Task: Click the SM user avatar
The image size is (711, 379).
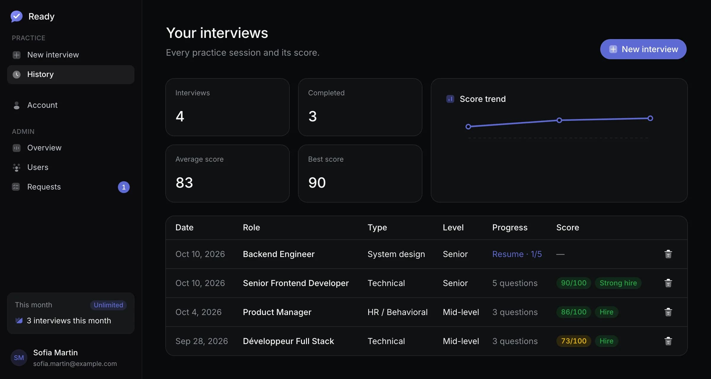Action: (x=19, y=358)
